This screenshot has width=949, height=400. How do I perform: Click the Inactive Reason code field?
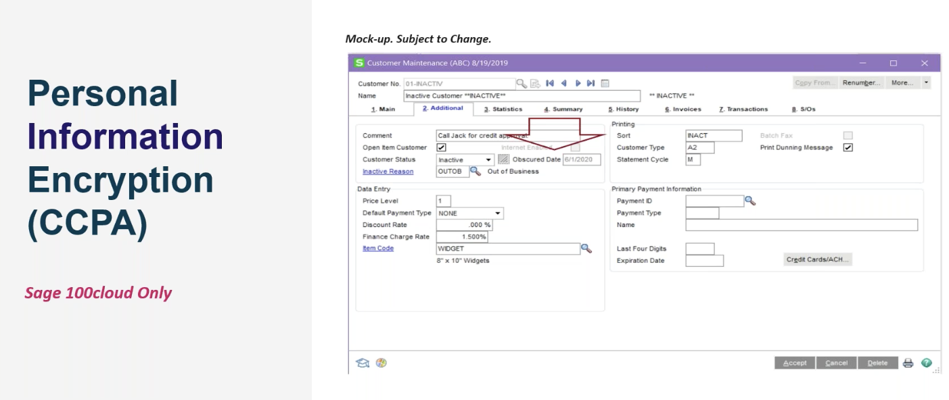453,172
